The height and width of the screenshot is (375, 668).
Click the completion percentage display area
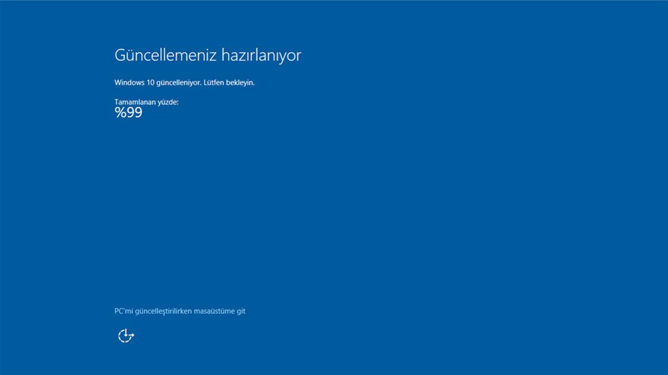(129, 113)
